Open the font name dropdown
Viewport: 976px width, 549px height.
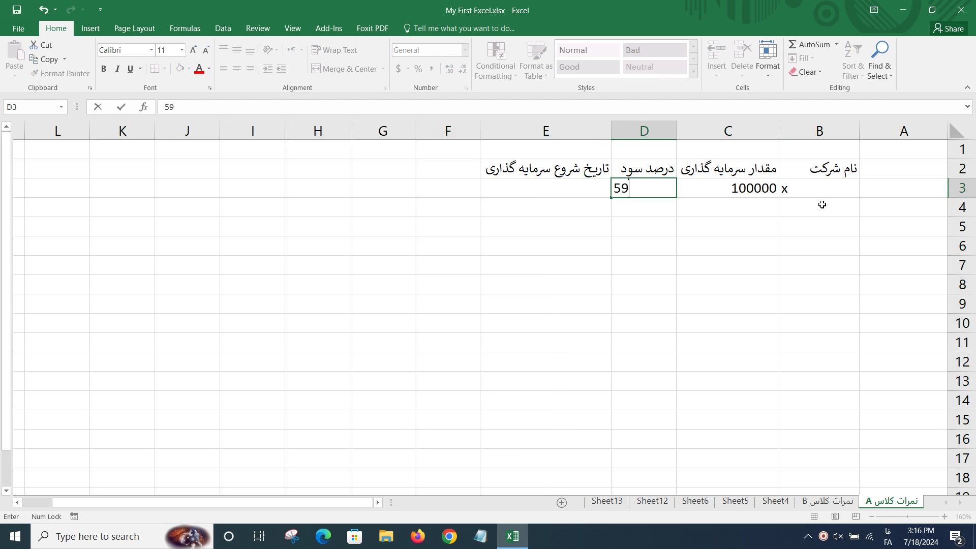pos(151,50)
